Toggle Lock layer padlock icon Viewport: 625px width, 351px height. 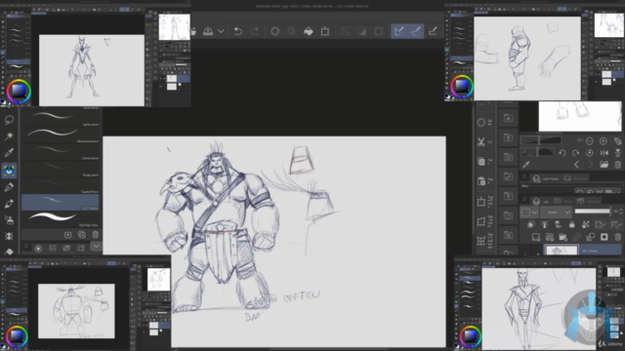(x=571, y=225)
